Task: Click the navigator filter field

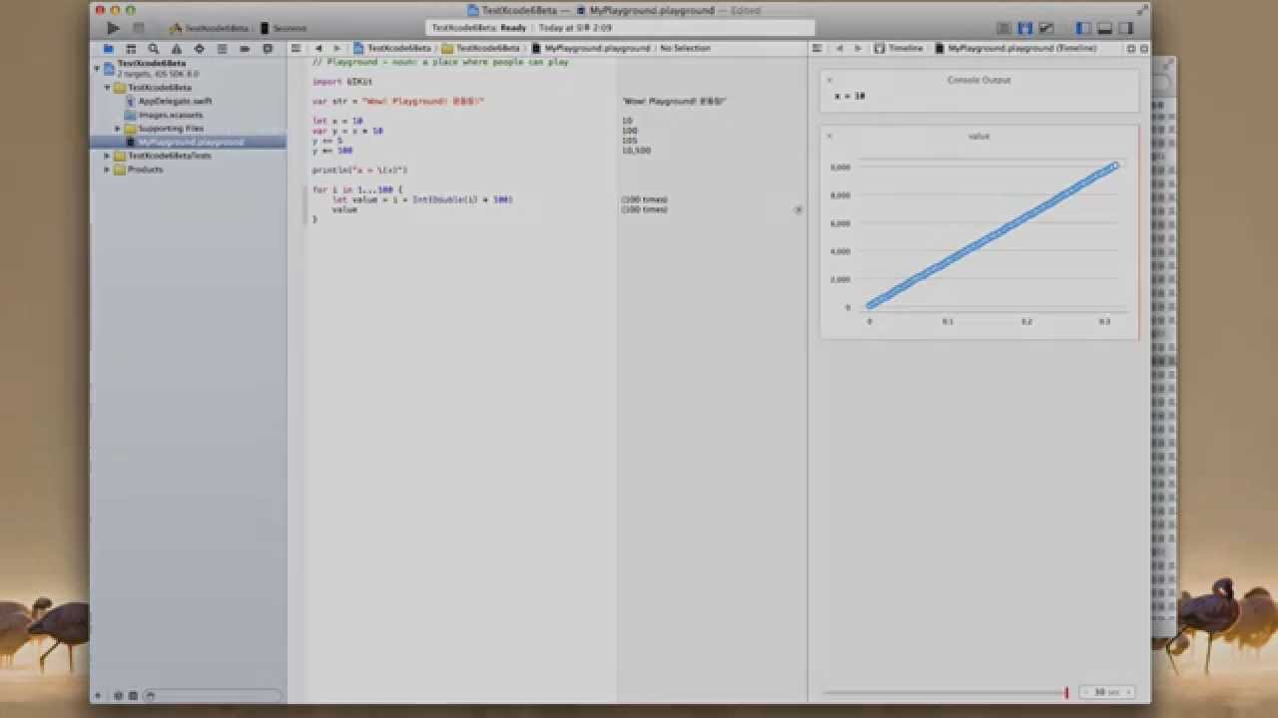Action: (213, 695)
